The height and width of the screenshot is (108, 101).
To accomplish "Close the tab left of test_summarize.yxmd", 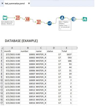I will click(2, 4).
